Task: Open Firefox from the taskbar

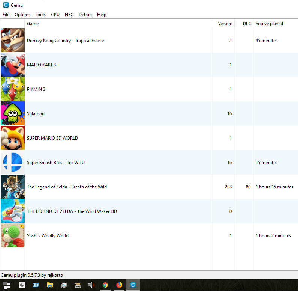Action: coord(119,285)
